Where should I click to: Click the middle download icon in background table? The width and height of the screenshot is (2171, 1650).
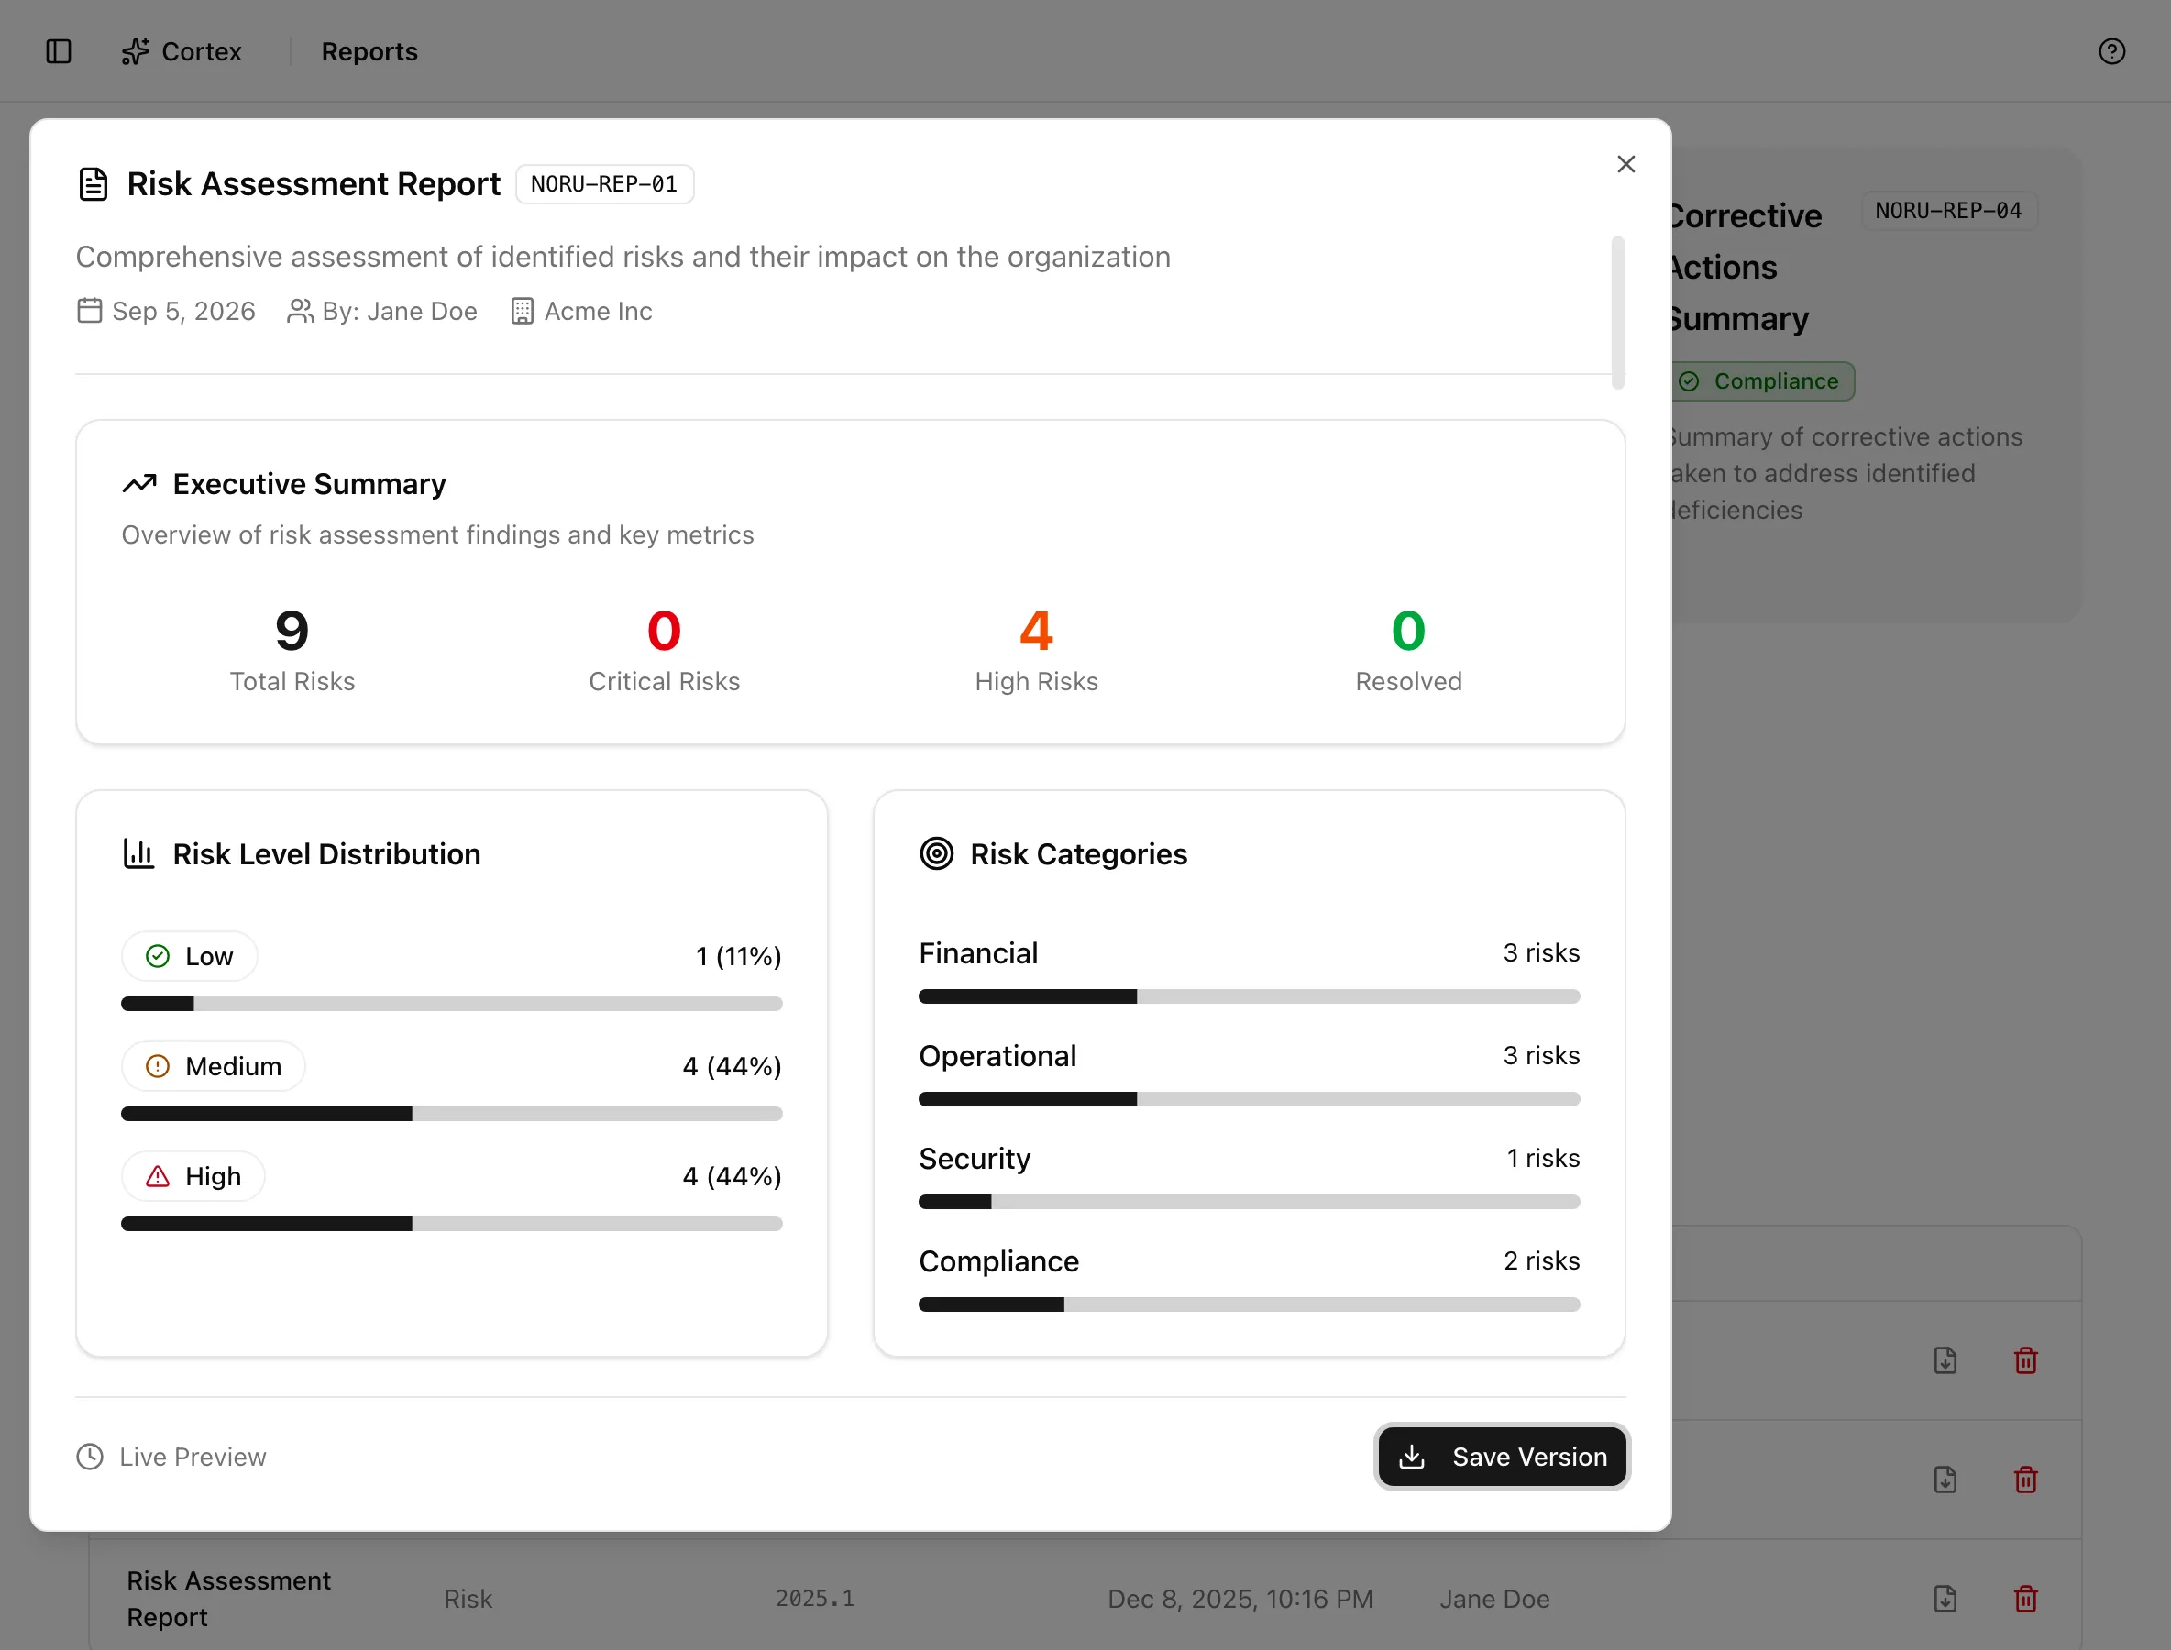pos(1945,1479)
